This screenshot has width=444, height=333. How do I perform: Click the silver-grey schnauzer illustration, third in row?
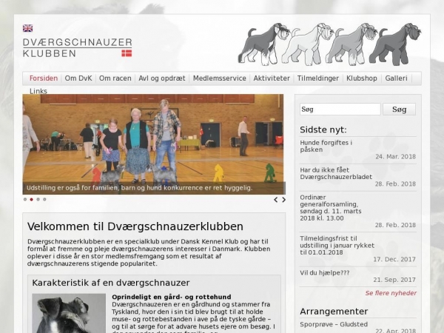click(x=351, y=44)
